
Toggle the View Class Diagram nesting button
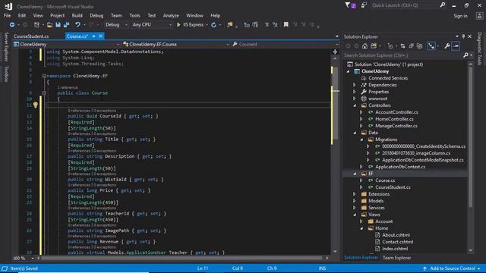coord(431,46)
